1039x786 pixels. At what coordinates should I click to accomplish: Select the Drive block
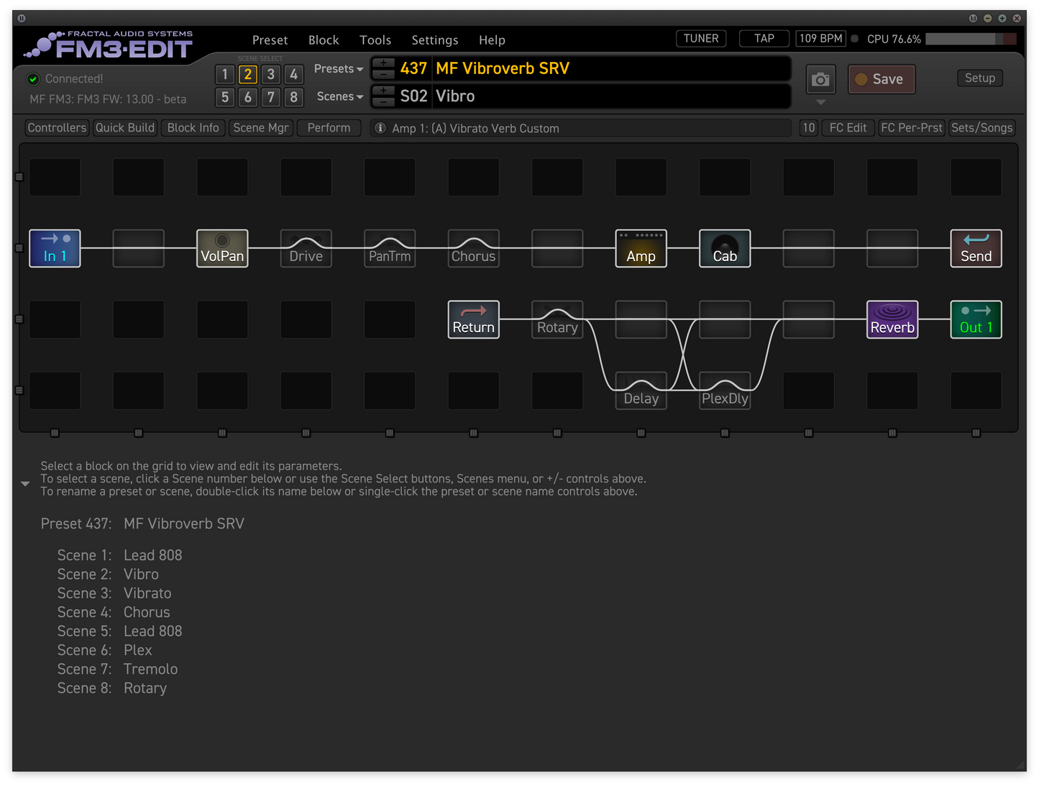[x=306, y=248]
